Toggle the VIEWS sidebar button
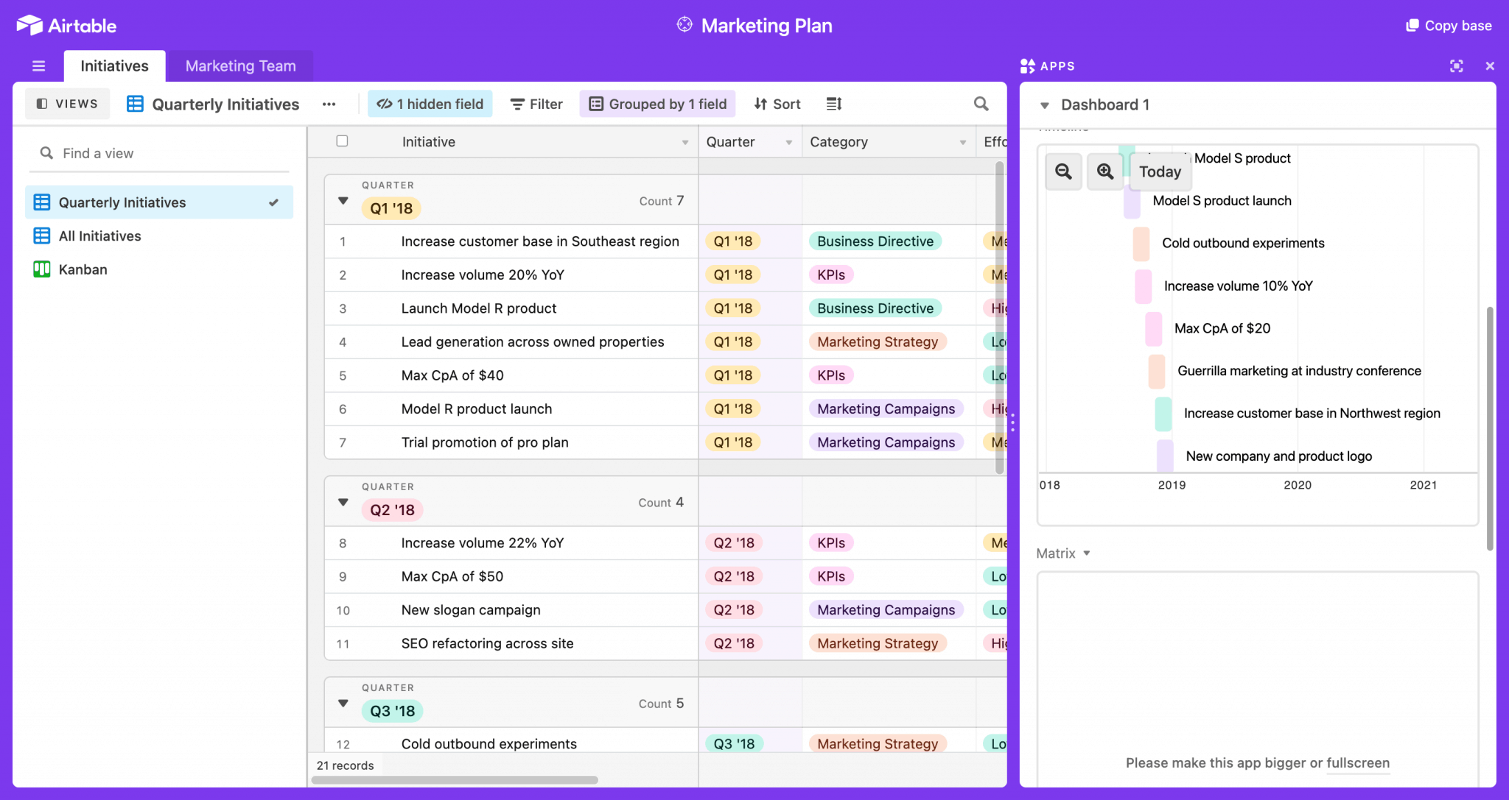1509x800 pixels. coord(67,104)
